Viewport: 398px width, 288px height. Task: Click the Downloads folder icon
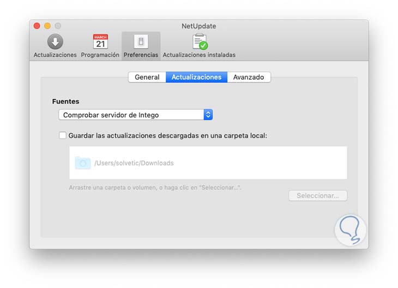83,163
